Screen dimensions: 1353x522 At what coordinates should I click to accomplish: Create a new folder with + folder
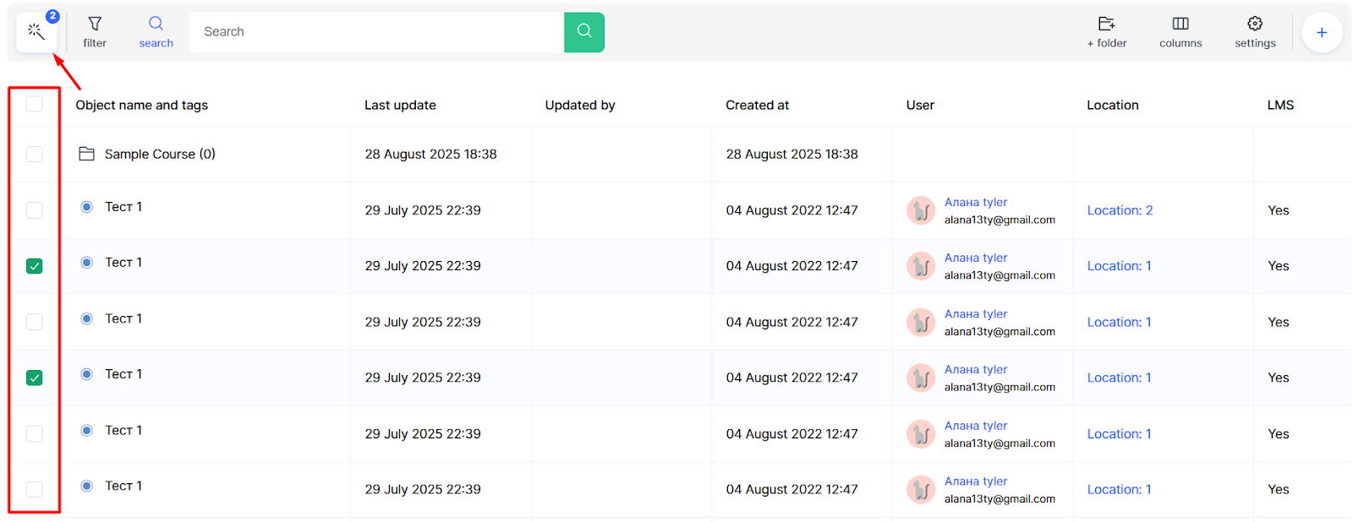click(1106, 32)
